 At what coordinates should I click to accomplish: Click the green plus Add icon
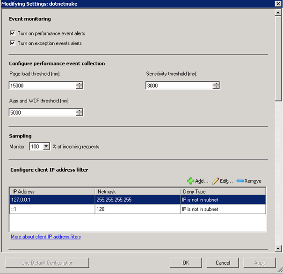click(190, 181)
